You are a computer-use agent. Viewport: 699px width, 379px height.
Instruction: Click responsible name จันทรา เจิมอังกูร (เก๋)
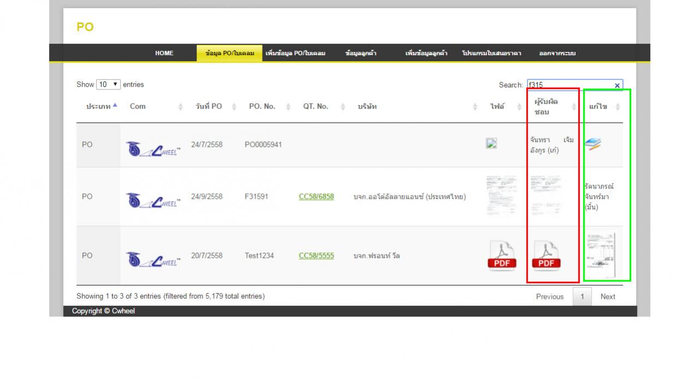(x=552, y=145)
